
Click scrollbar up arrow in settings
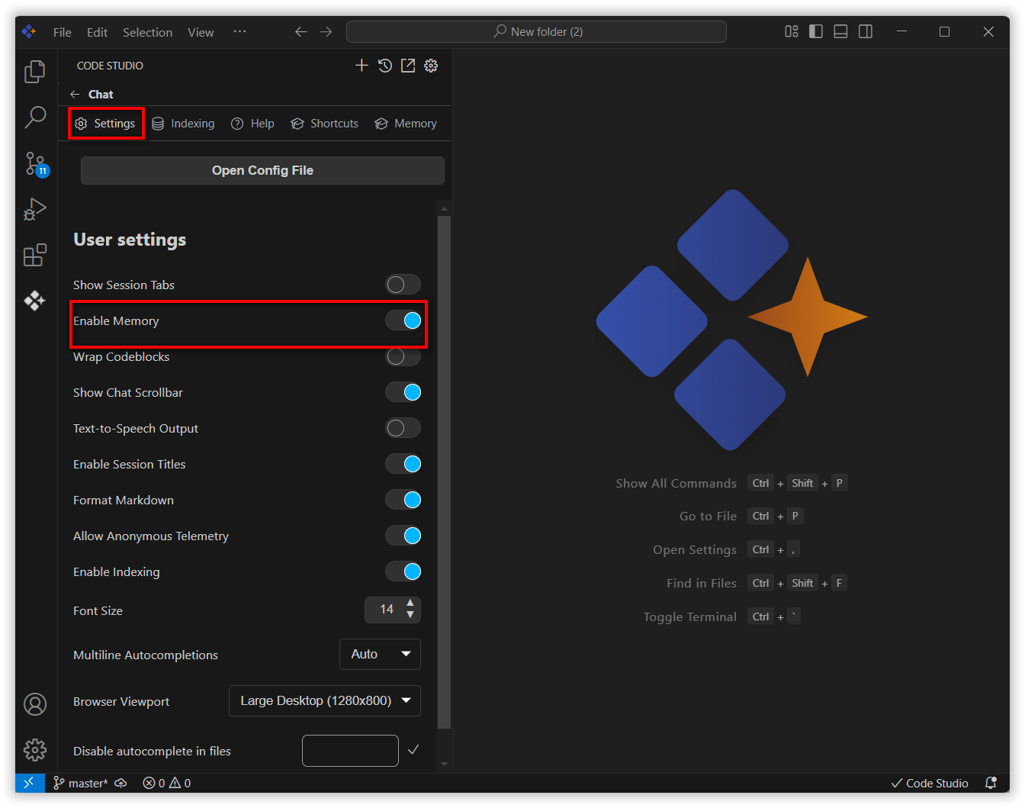tap(444, 208)
